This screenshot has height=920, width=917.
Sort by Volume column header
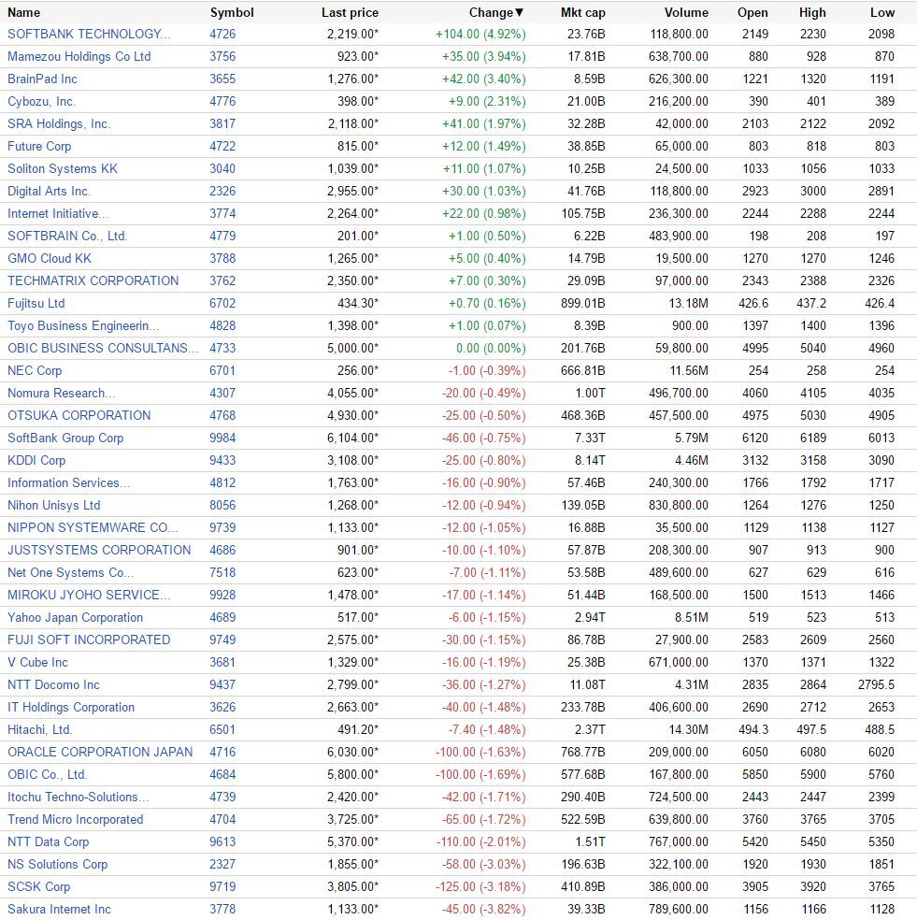(x=686, y=12)
